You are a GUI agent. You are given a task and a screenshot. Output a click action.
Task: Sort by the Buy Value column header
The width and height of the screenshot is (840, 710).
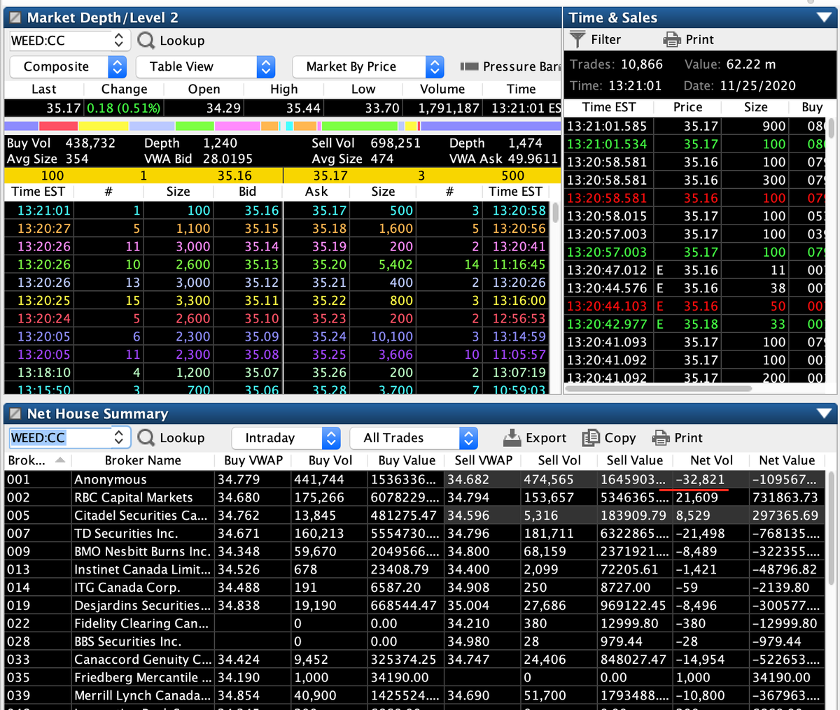coord(407,460)
